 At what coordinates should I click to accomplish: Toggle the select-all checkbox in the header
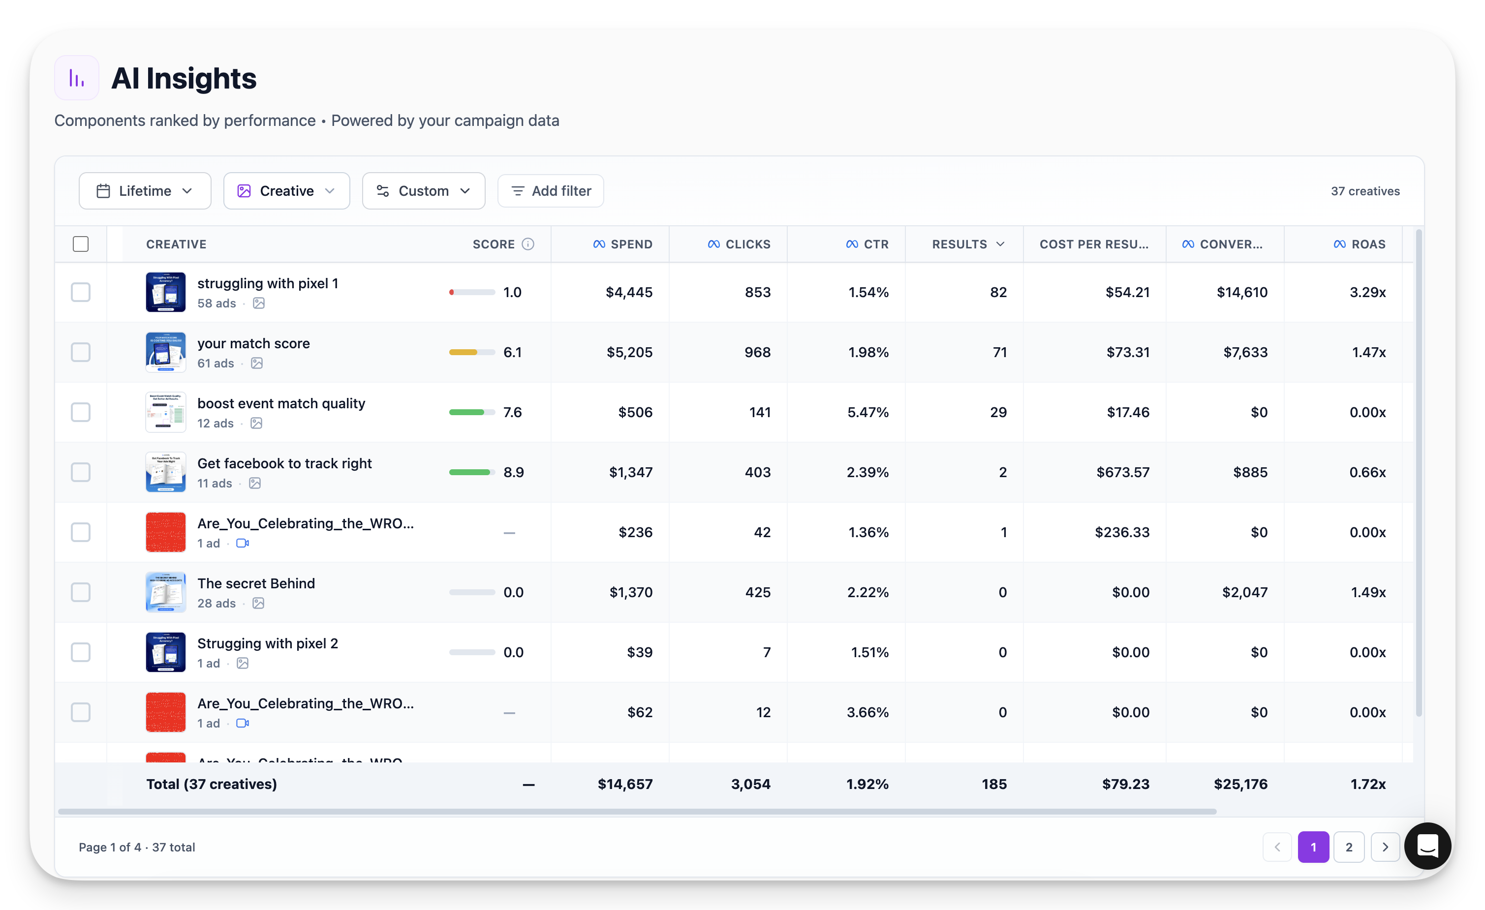[81, 244]
